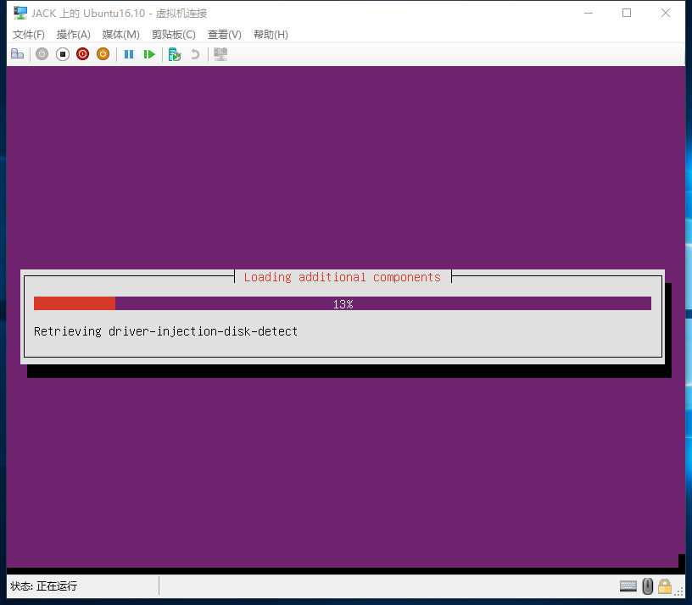Click the grayed-out Start power icon
The width and height of the screenshot is (692, 605).
click(42, 53)
